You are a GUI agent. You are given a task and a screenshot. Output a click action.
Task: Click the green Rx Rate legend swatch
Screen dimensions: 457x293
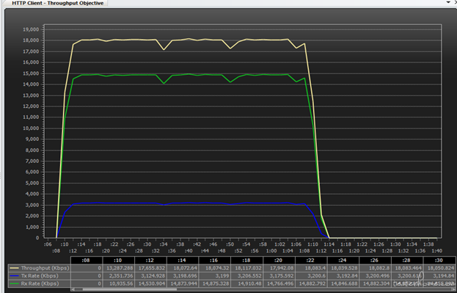[x=14, y=283]
